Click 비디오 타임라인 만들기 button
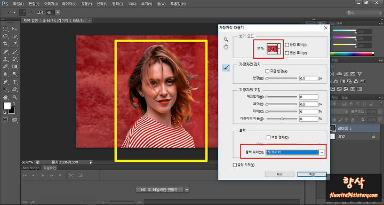 [x=159, y=190]
